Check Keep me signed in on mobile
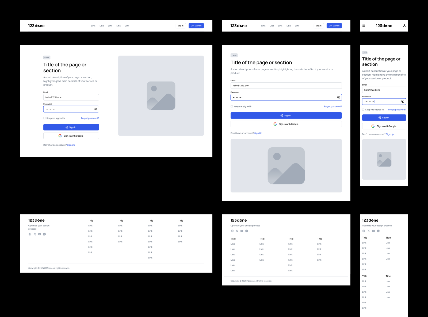The width and height of the screenshot is (428, 317). 363,110
